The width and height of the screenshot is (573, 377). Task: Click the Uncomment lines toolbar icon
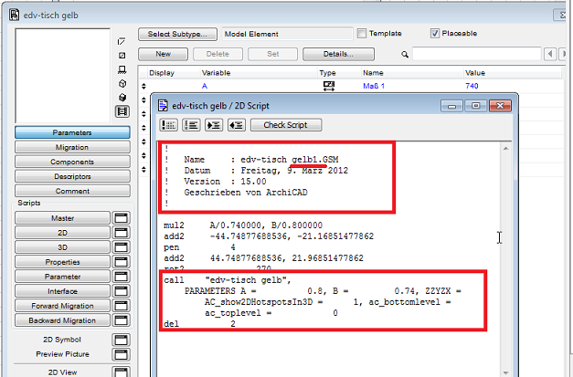click(191, 125)
